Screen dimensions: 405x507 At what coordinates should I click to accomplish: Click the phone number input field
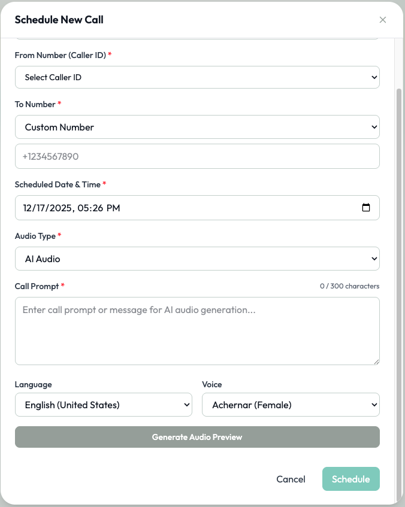pyautogui.click(x=197, y=156)
